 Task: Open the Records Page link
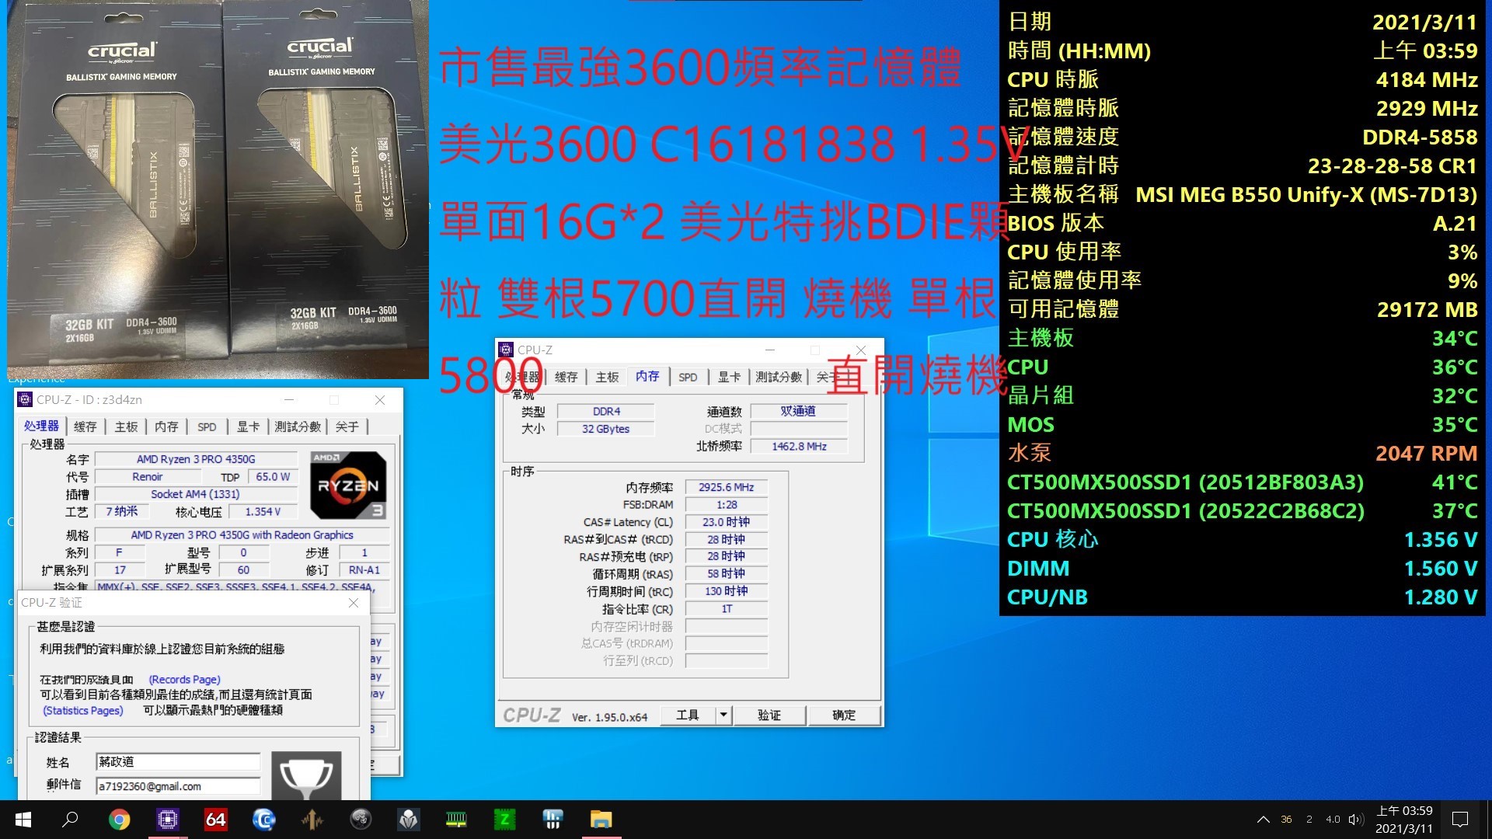point(185,679)
